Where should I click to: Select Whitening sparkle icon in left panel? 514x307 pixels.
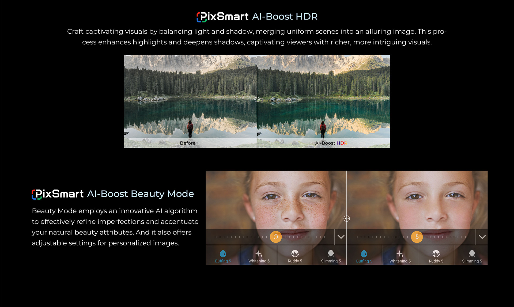(x=259, y=253)
